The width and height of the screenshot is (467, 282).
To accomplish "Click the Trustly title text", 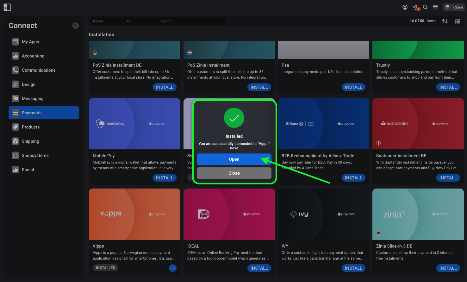I will point(383,65).
